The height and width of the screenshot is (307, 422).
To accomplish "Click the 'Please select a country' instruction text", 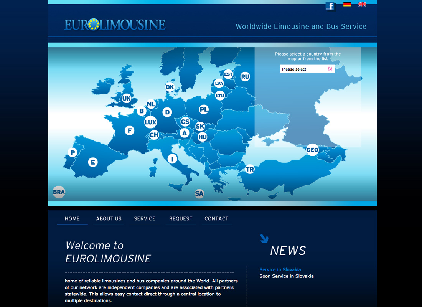I will click(308, 56).
